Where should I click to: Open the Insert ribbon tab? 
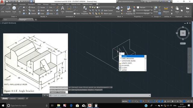pyautogui.click(x=15, y=4)
